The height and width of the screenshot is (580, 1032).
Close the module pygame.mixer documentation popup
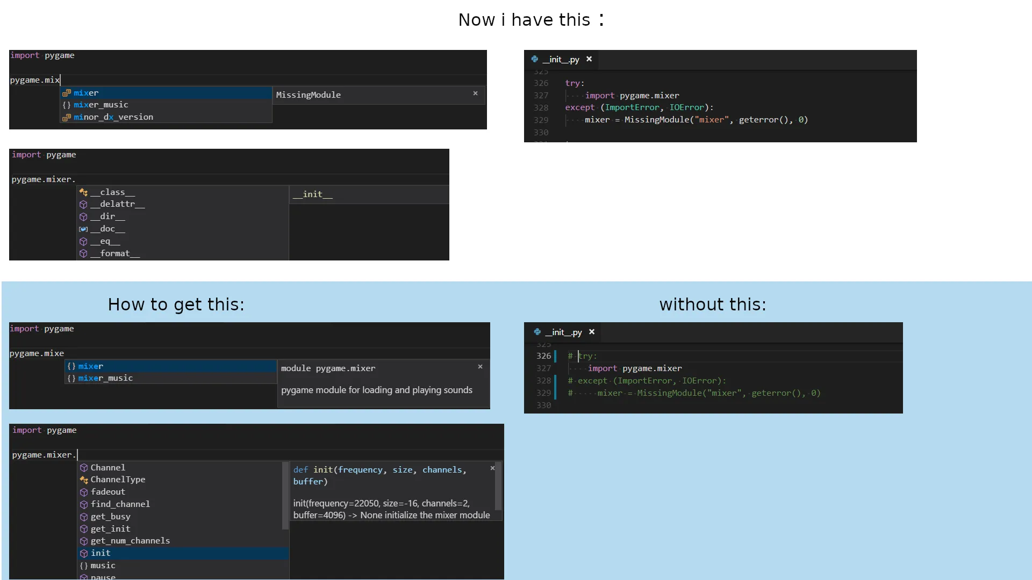pos(480,367)
